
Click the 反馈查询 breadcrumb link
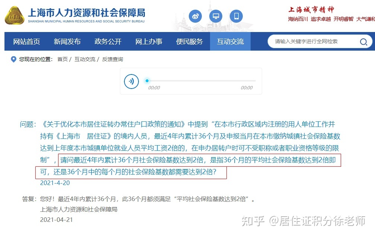point(112,59)
